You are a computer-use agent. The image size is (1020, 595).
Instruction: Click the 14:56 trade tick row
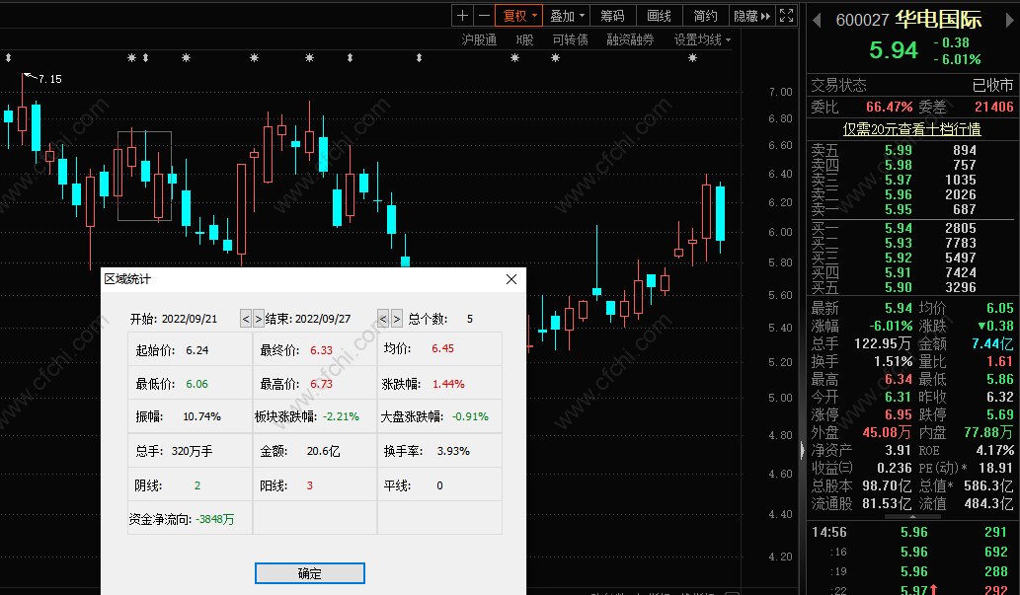coord(911,532)
